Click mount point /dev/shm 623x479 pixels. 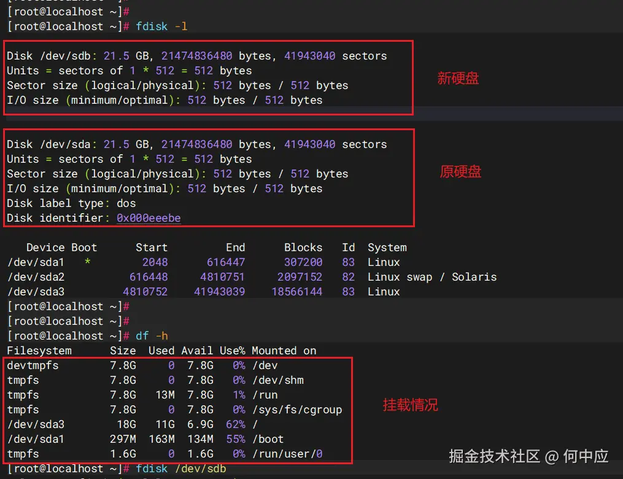278,380
